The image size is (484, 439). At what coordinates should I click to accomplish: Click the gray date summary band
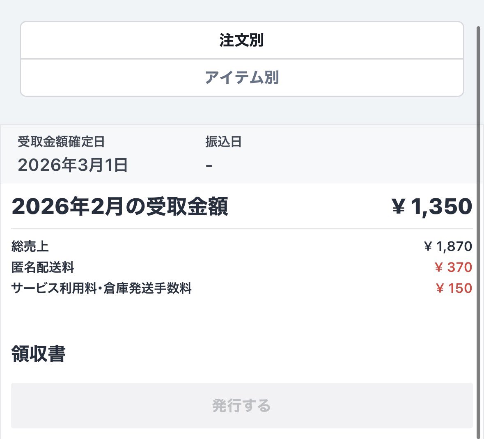point(328,154)
